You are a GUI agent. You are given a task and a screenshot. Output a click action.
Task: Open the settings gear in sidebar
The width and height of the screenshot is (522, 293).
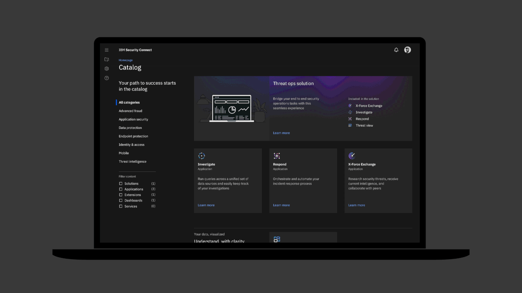click(x=107, y=69)
